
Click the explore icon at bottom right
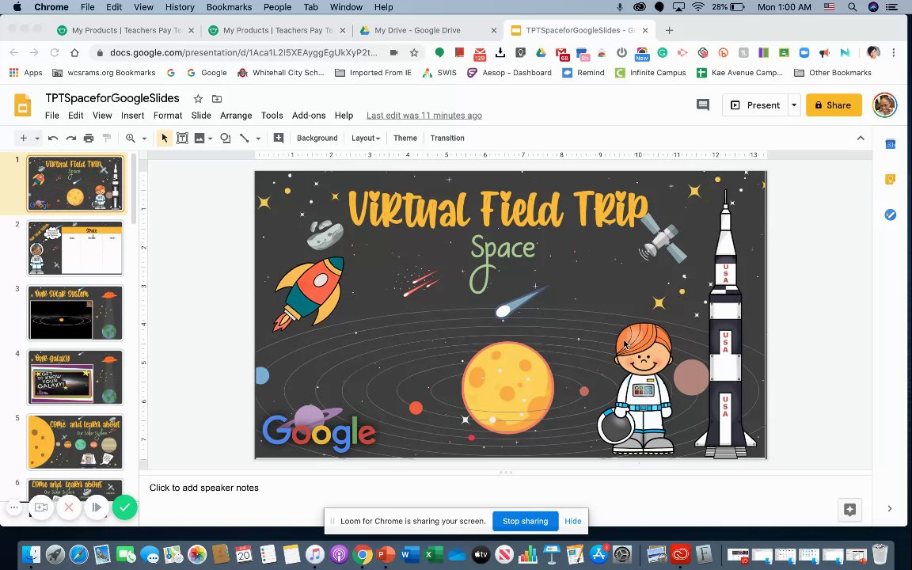tap(849, 509)
